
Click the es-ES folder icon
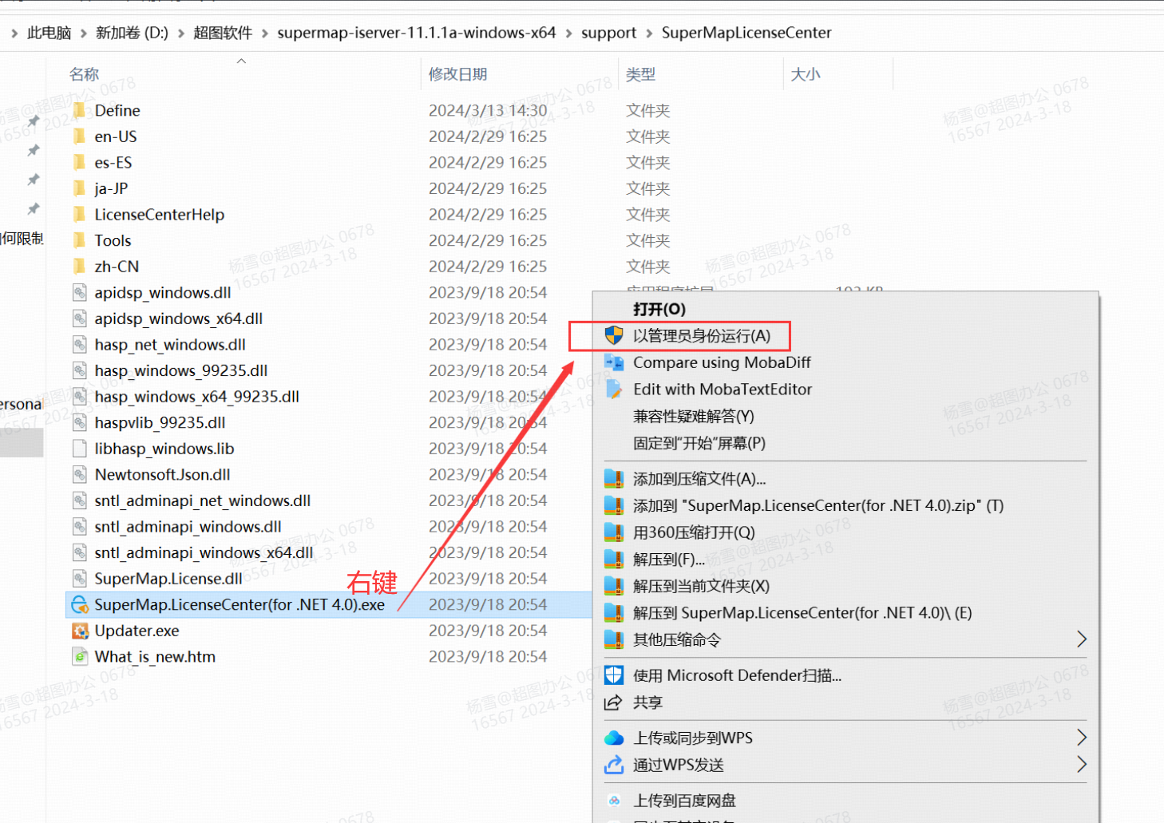[x=79, y=163]
